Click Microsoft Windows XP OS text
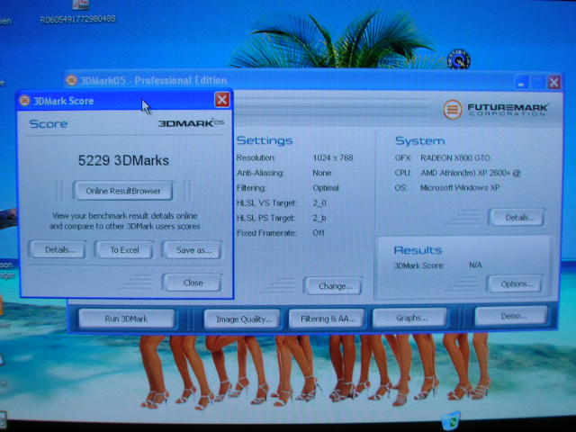Screen dimensions: 576x432 click(460, 188)
